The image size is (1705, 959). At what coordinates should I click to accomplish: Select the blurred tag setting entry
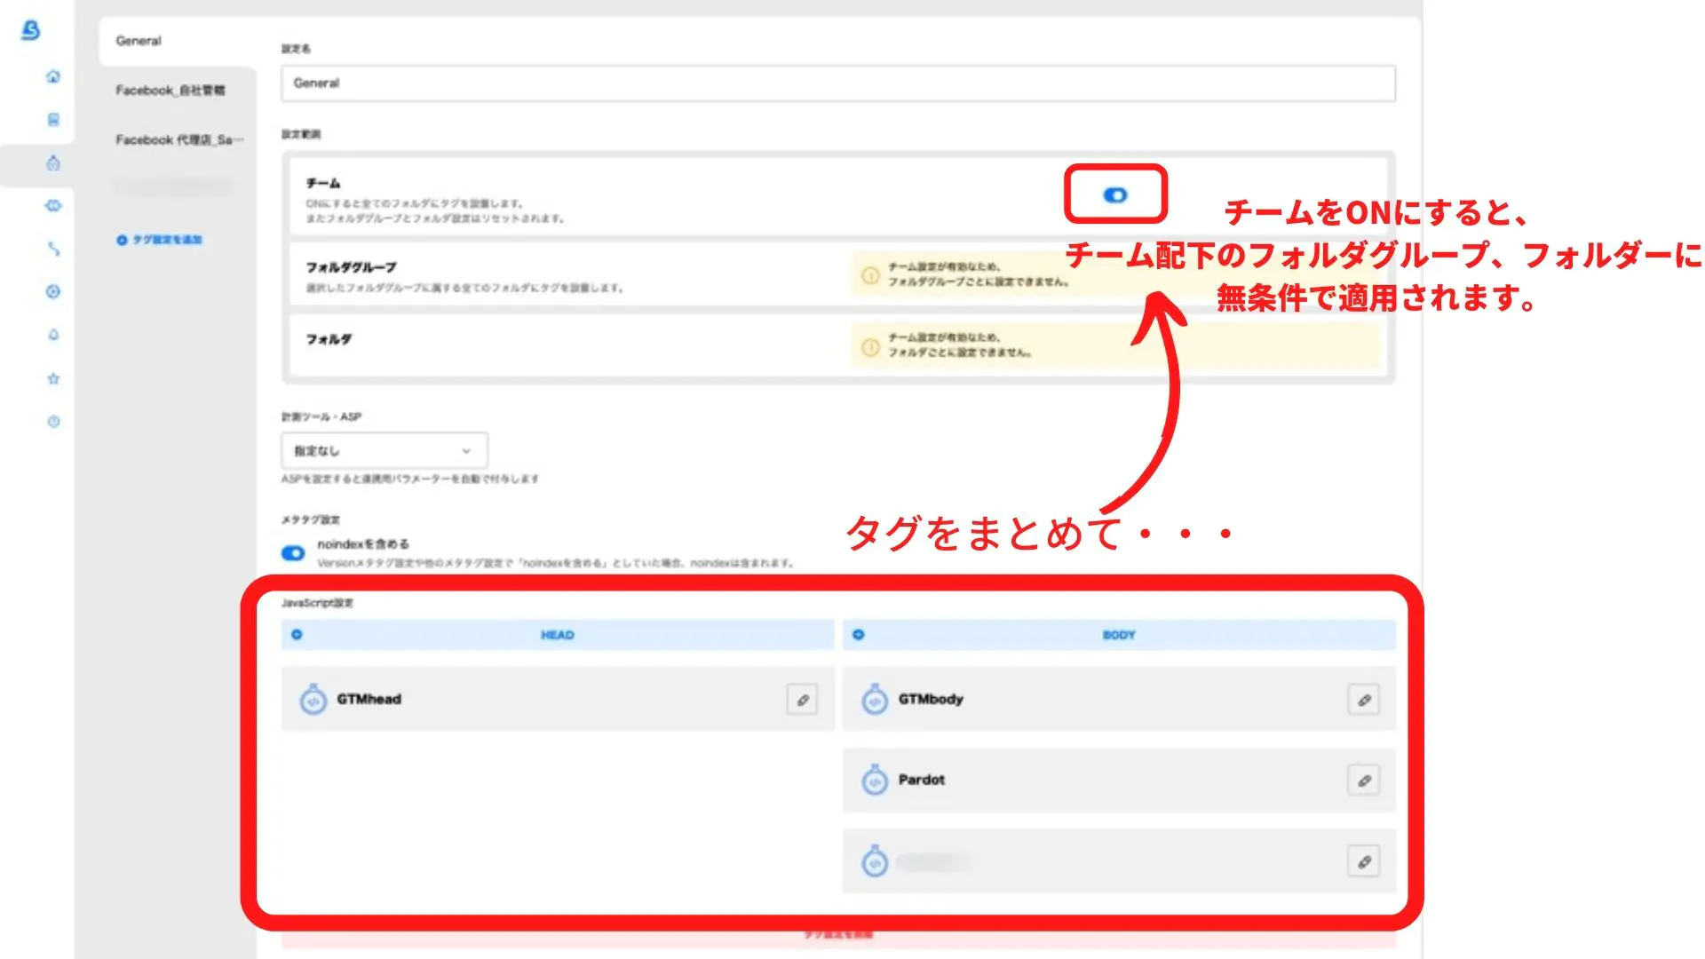[x=174, y=186]
